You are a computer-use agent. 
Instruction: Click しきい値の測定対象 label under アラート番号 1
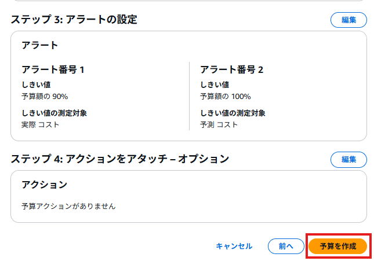[54, 113]
